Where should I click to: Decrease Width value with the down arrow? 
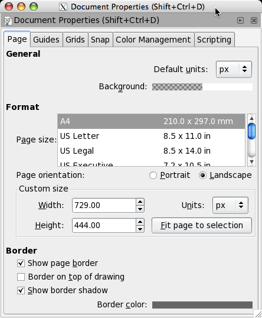point(140,209)
